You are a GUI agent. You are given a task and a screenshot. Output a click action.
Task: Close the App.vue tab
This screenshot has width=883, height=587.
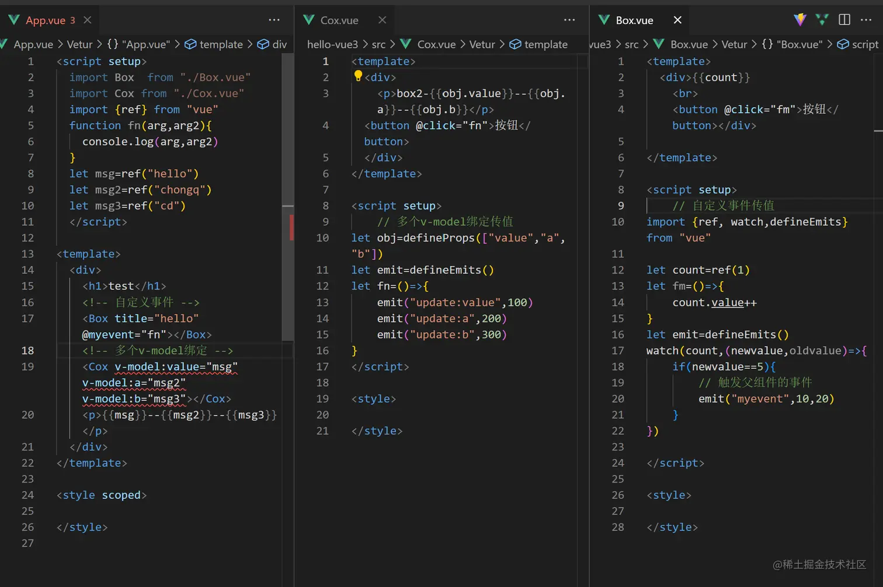point(88,20)
